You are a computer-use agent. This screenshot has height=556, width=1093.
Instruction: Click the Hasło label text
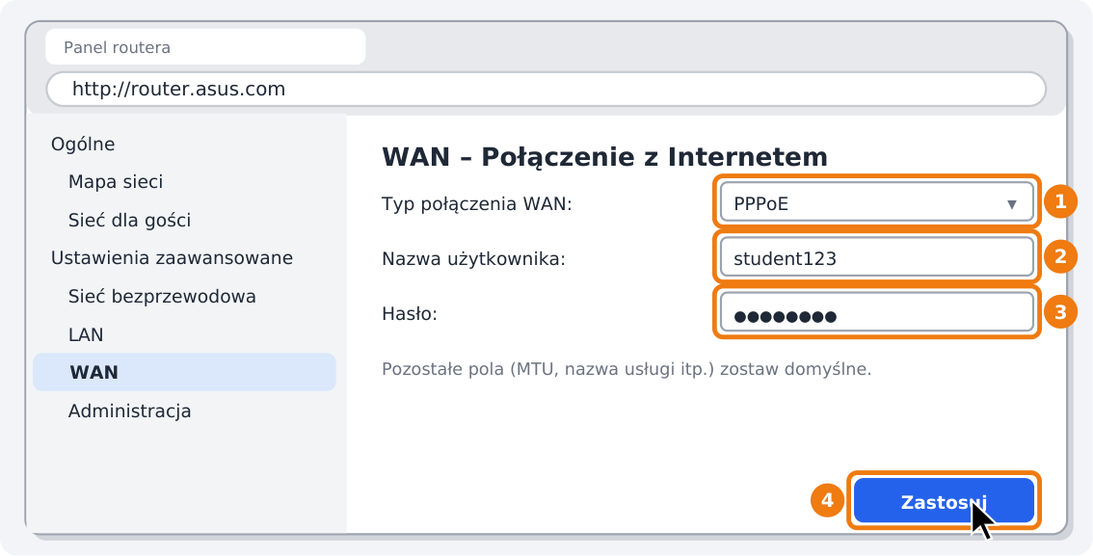[410, 314]
